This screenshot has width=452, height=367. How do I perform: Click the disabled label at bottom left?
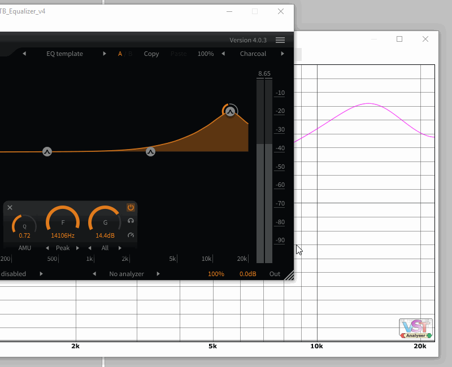click(x=13, y=274)
